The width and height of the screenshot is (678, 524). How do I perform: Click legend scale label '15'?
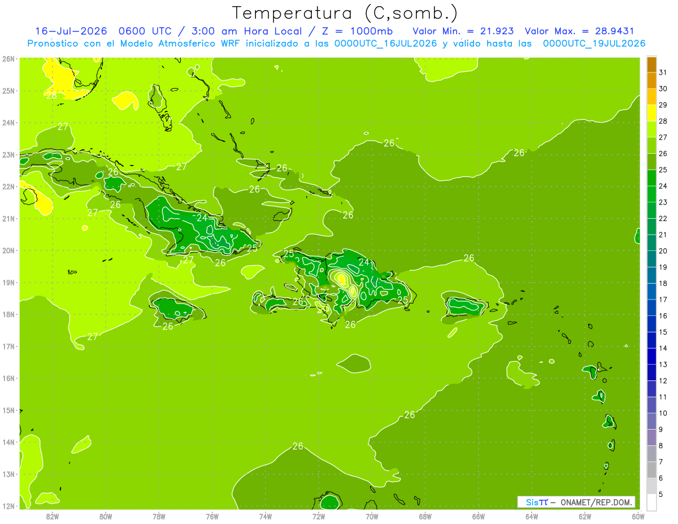point(663,332)
